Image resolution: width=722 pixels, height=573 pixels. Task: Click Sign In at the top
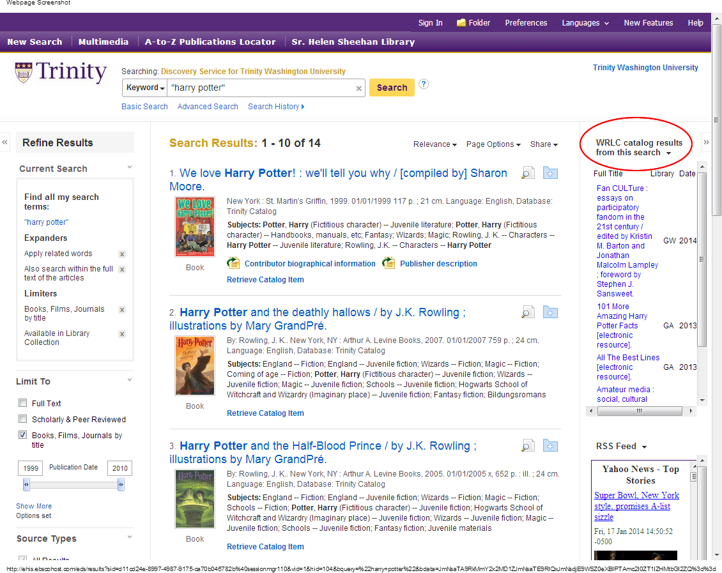[x=430, y=22]
